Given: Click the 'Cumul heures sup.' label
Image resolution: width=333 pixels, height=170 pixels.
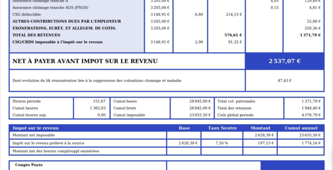Looking at the screenshot, I should point(29,115).
